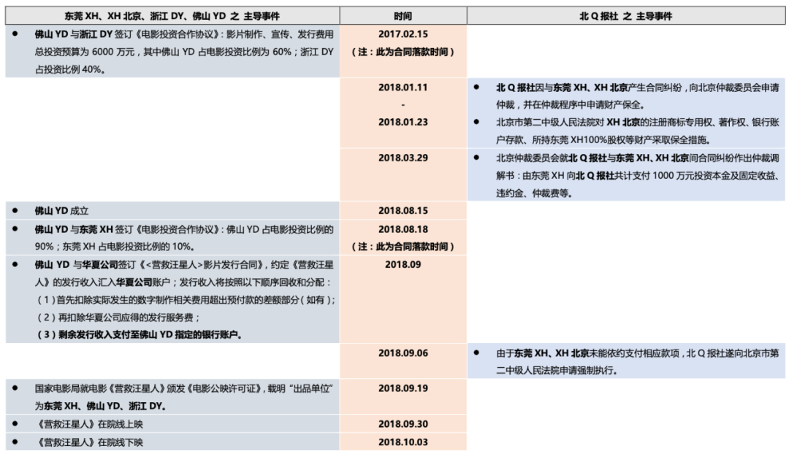789x454 pixels.
Task: Click the line starting '国家电影局就电影《营救汪星人》'
Action: pos(183,388)
